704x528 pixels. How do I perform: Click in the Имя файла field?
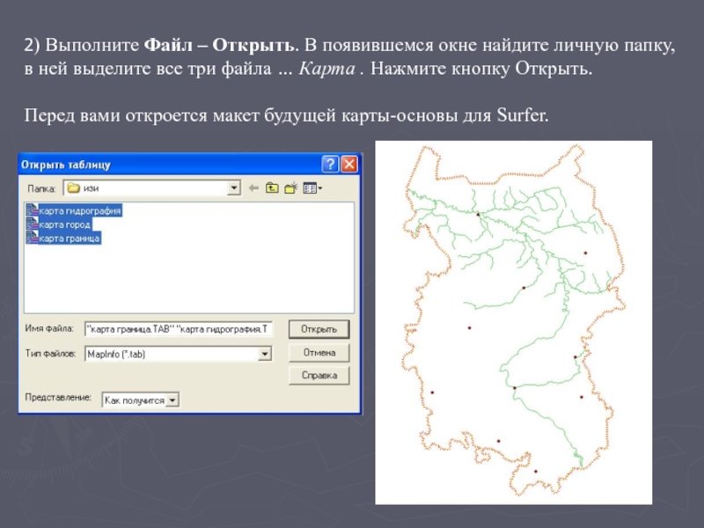[x=179, y=329]
